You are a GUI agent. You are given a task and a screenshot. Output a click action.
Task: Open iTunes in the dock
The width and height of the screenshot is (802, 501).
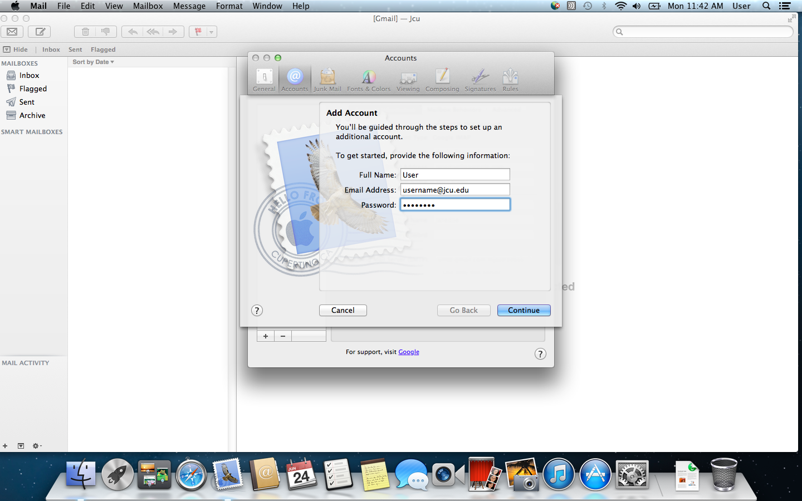(x=559, y=475)
